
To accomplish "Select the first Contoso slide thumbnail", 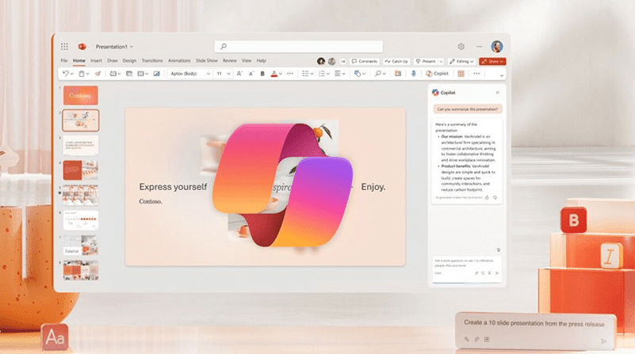I will (81, 96).
